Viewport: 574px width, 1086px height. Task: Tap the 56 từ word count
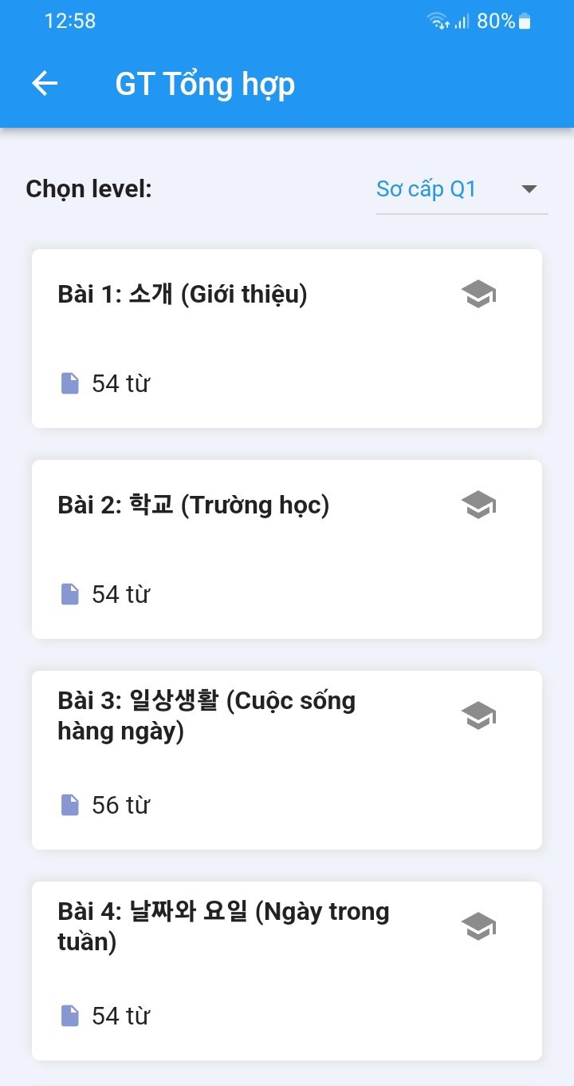click(121, 805)
